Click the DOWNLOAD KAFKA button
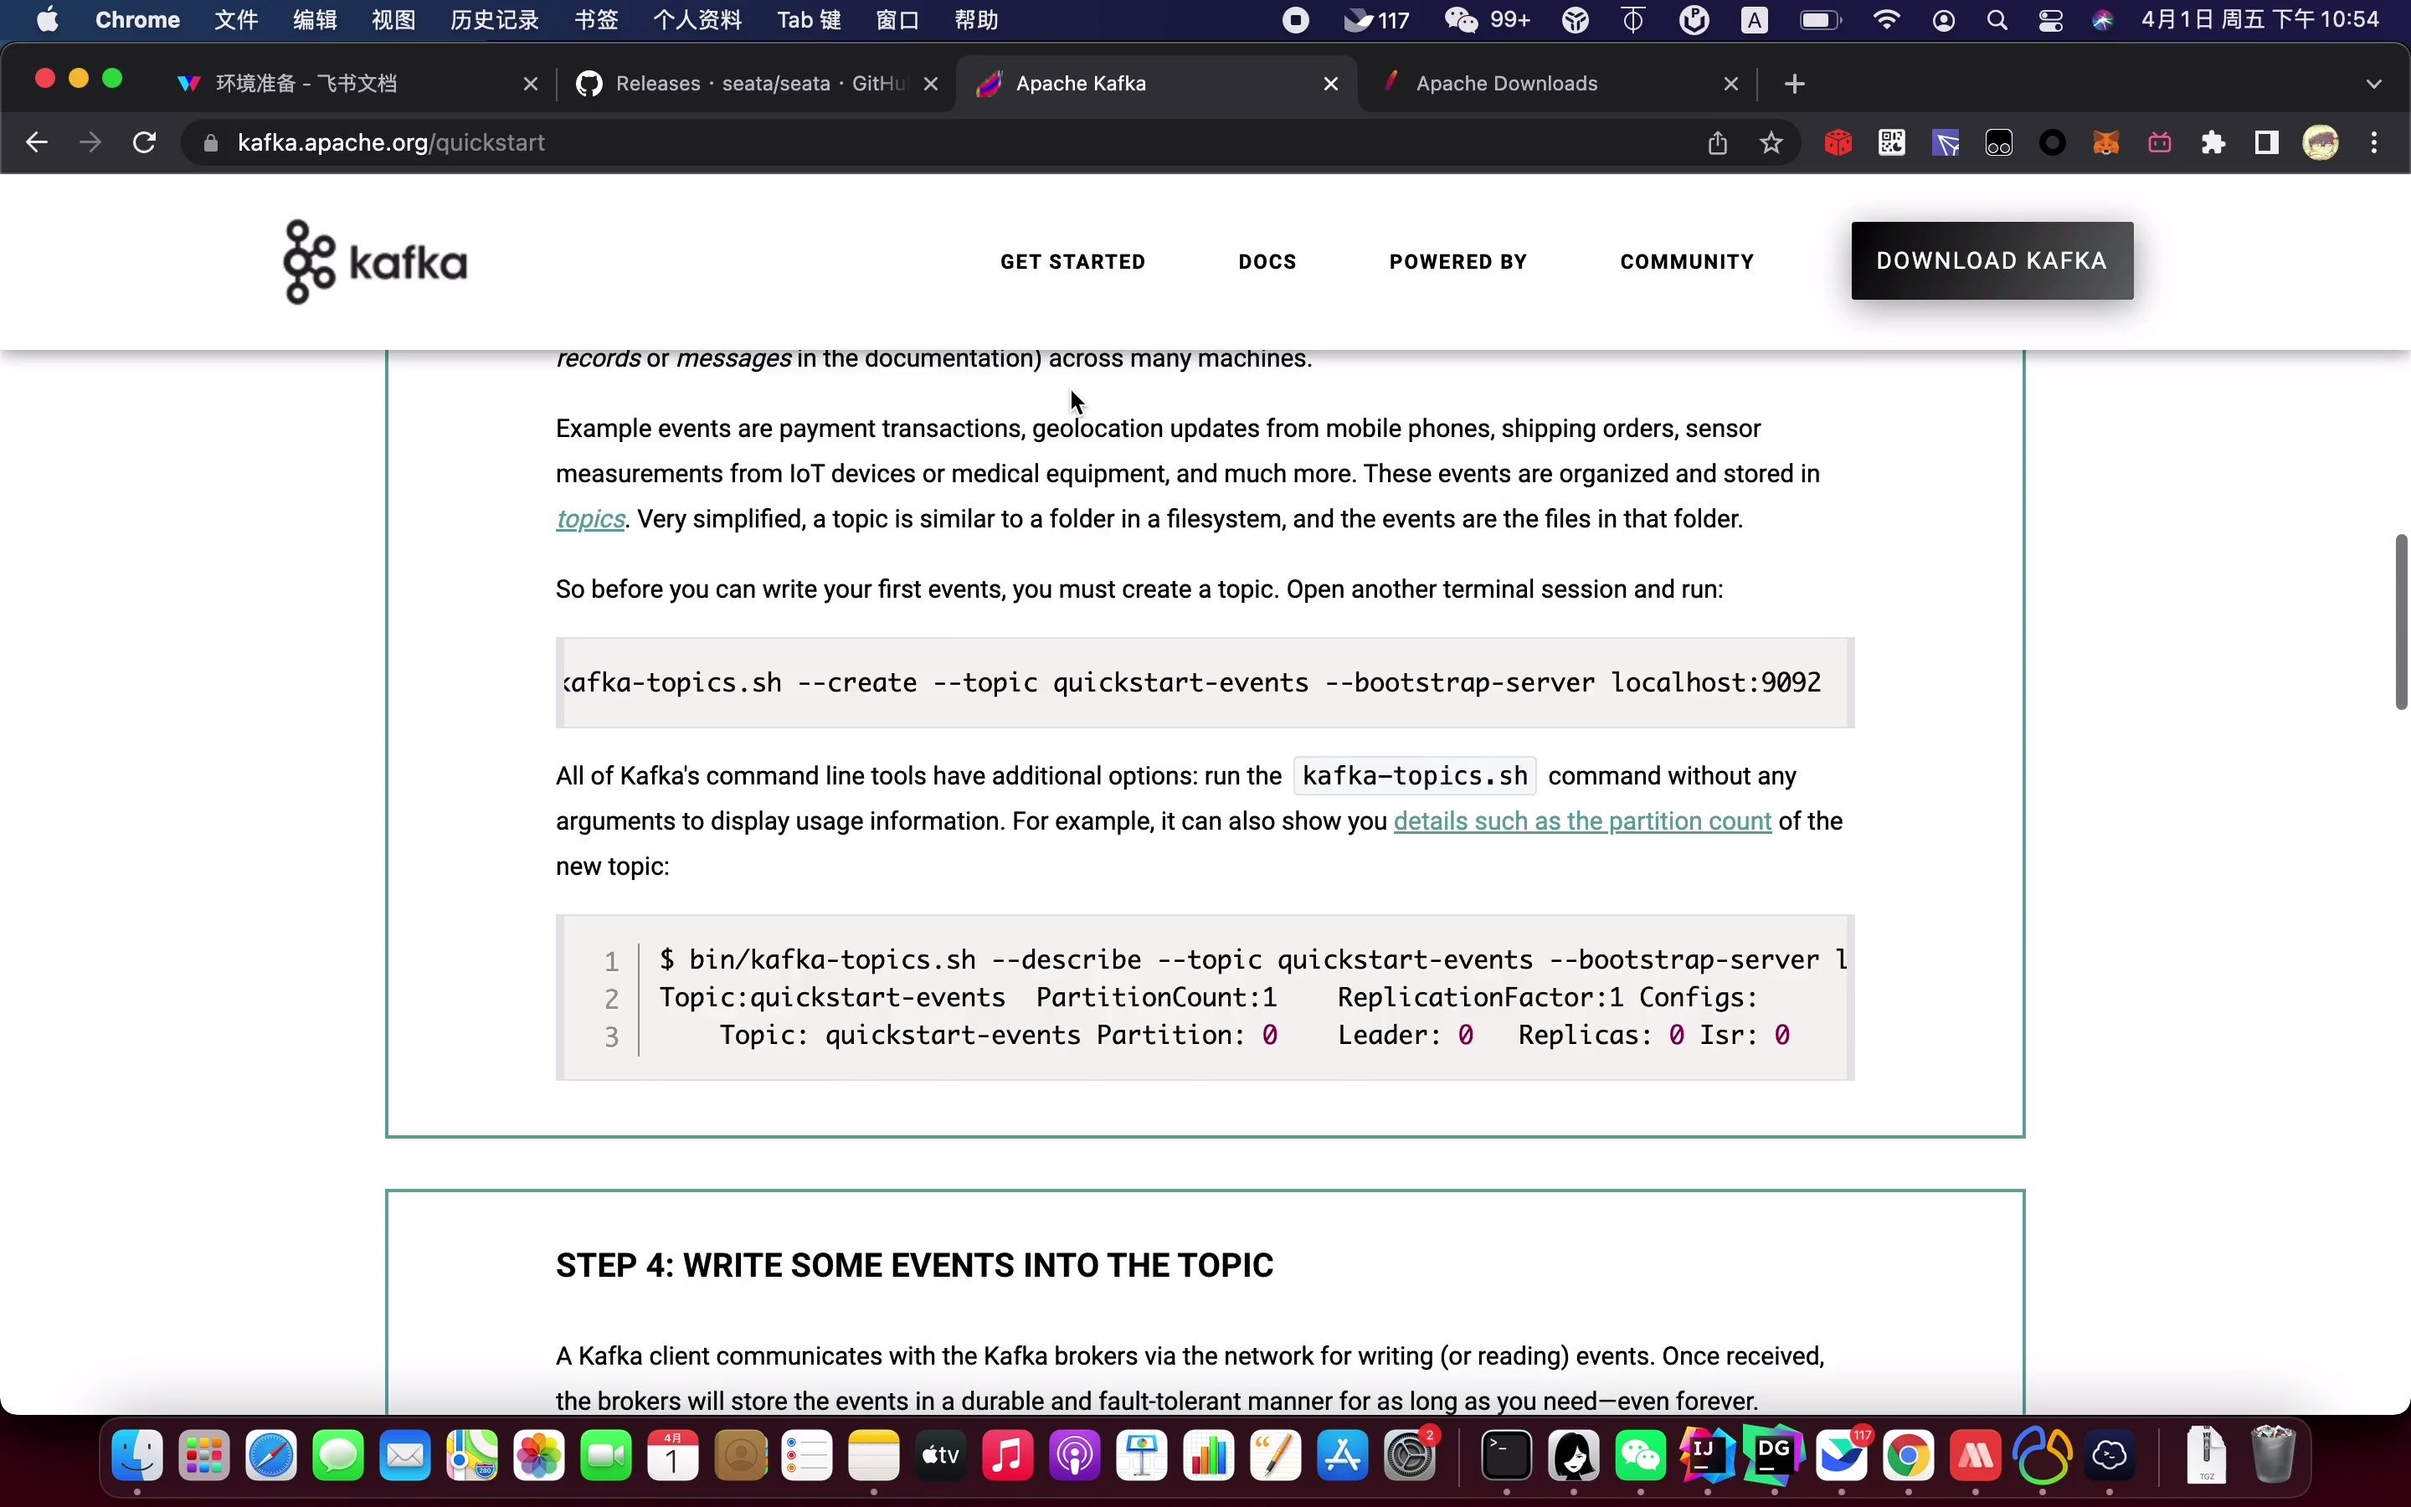Screen dimensions: 2411x1507 1991,261
